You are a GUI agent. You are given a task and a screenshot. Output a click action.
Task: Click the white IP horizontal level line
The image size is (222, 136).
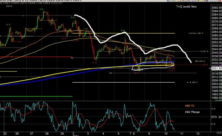pos(123,82)
